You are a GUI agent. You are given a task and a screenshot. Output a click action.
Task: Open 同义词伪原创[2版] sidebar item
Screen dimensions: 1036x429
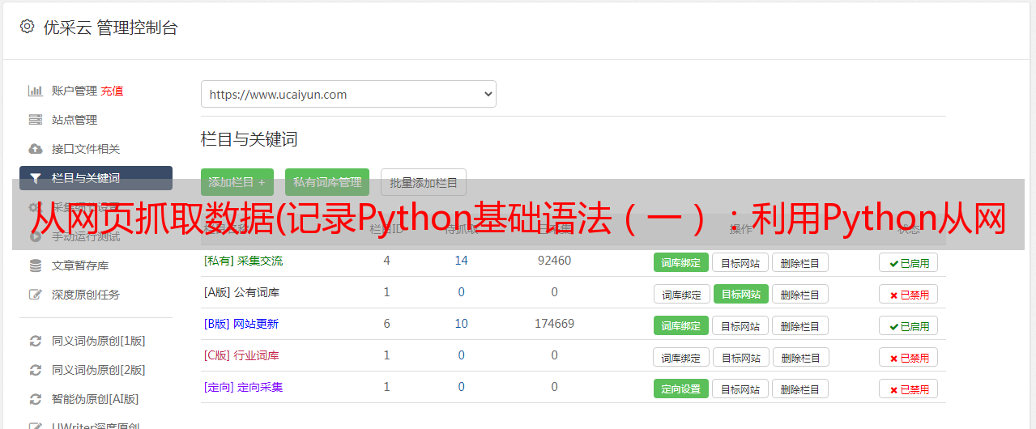(99, 370)
